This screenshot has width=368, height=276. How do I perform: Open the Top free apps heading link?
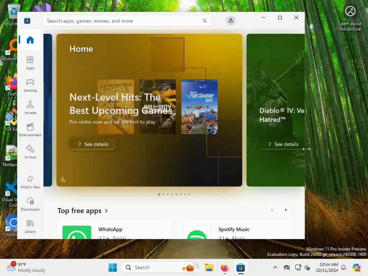point(79,211)
